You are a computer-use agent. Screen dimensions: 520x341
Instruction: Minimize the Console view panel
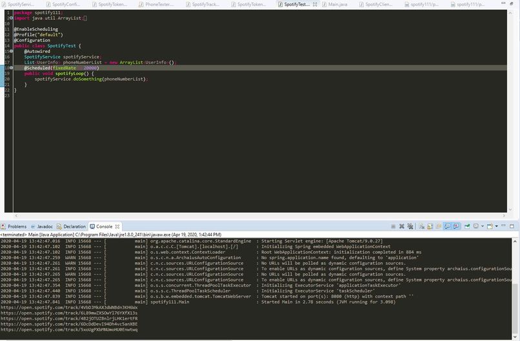[503, 225]
